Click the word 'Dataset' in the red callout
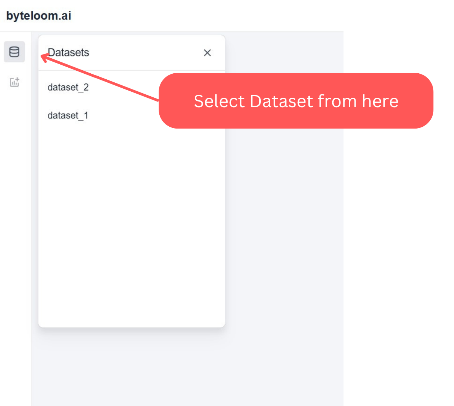Image resolution: width=454 pixels, height=406 pixels. click(x=281, y=101)
